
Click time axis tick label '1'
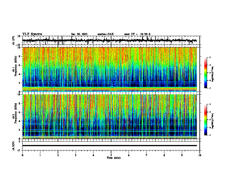(40, 155)
